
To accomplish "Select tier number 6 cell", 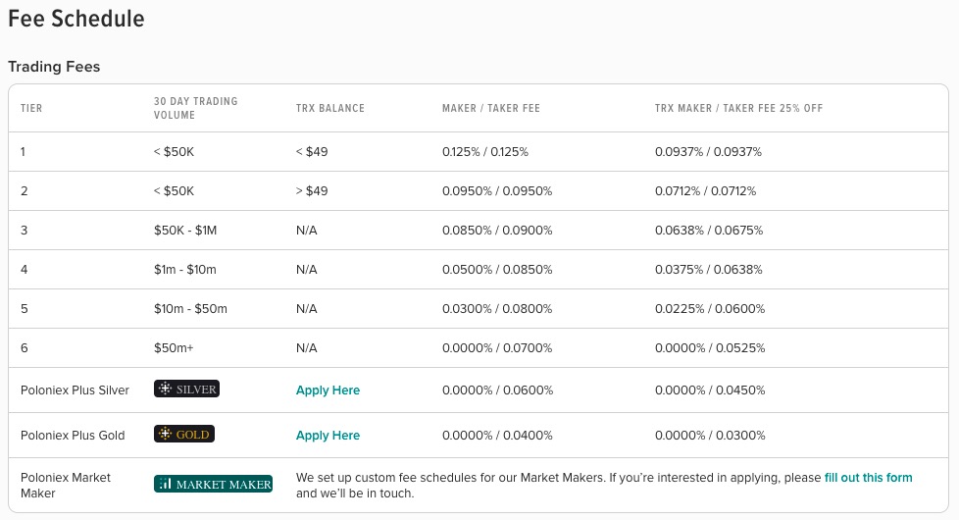I will (24, 347).
